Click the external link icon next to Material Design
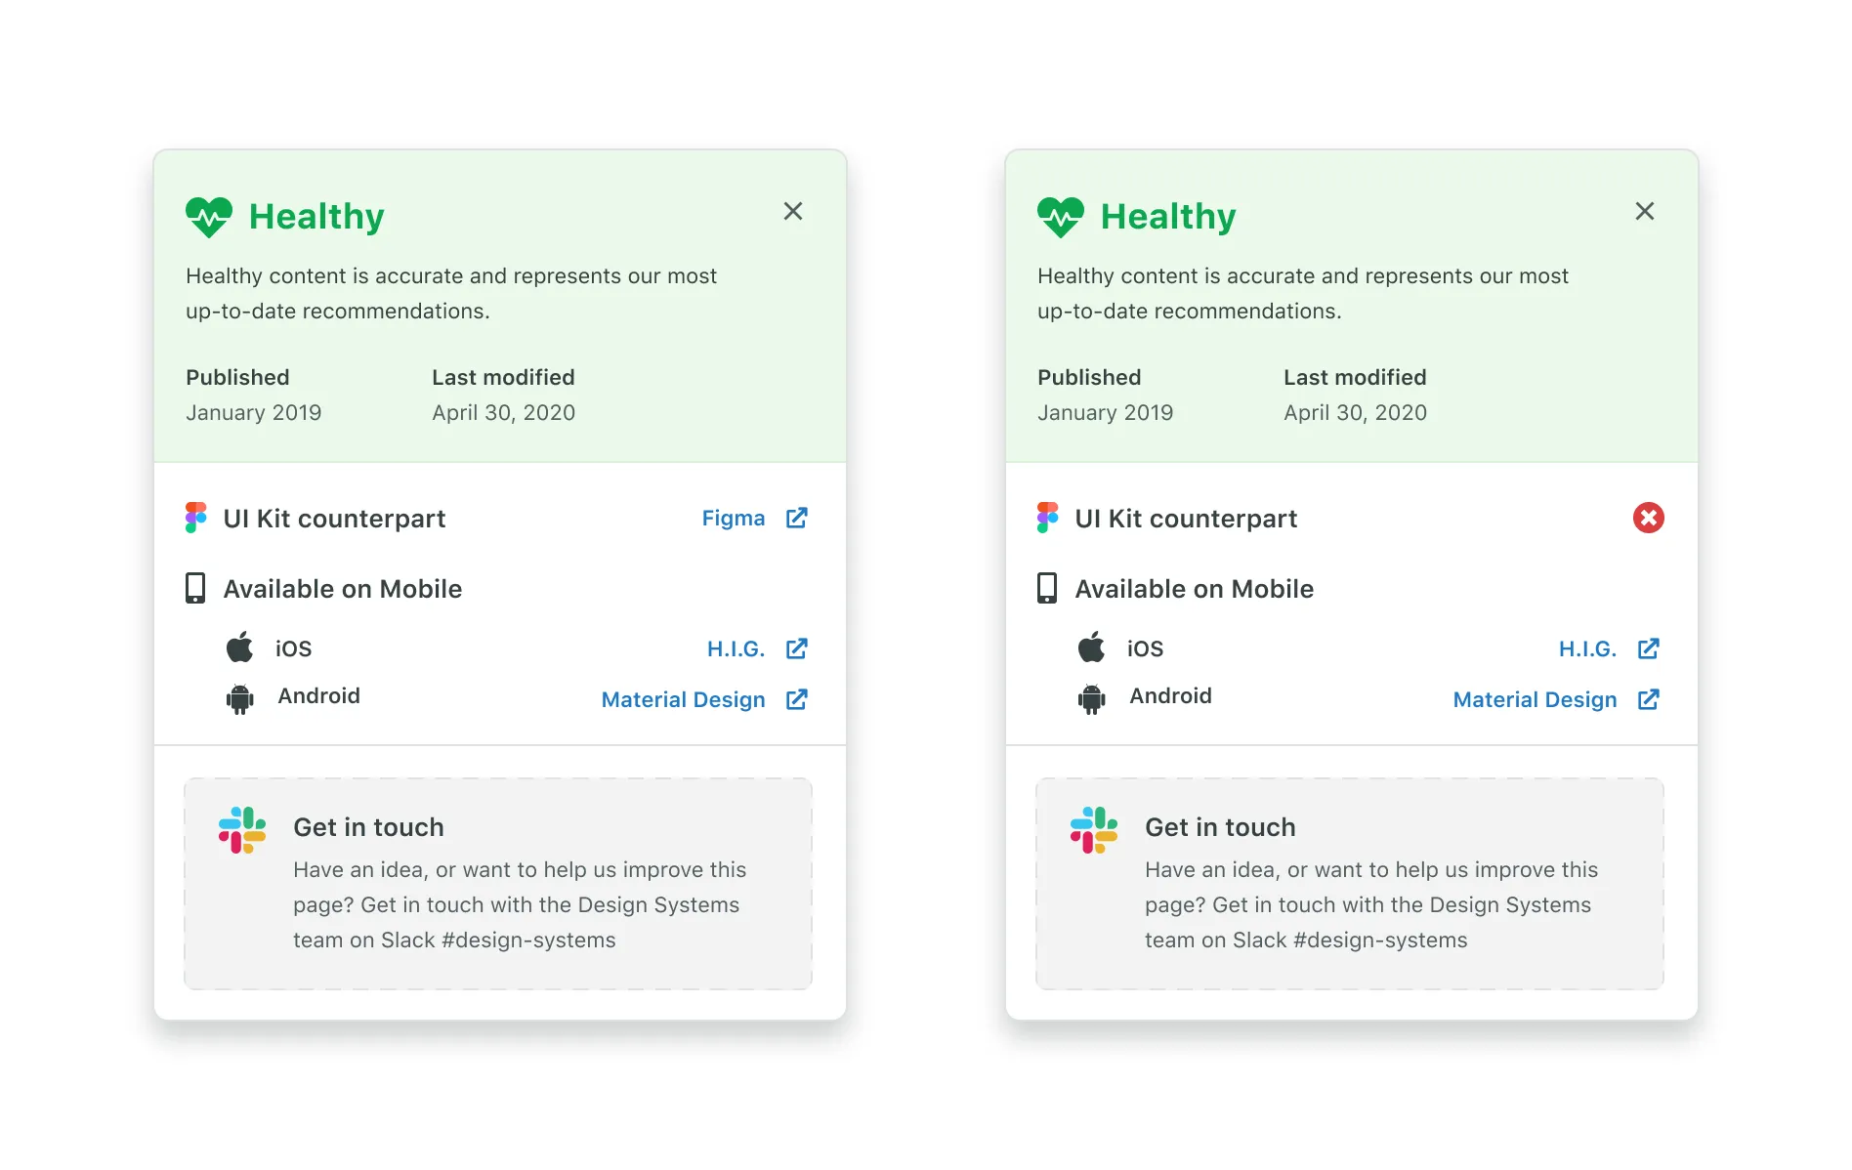 pos(797,699)
